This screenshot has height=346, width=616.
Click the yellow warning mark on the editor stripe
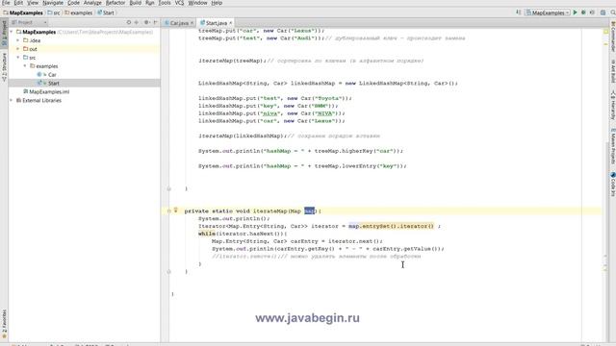click(605, 44)
